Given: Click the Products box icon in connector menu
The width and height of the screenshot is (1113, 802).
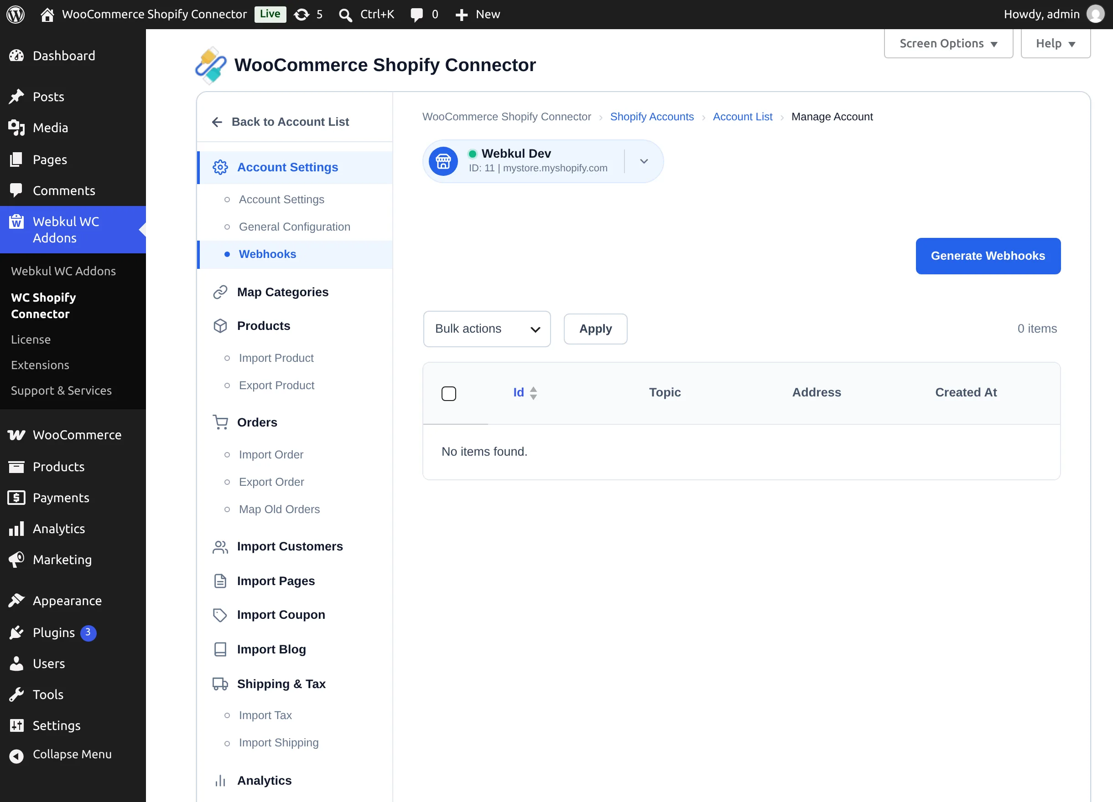Looking at the screenshot, I should coord(220,326).
